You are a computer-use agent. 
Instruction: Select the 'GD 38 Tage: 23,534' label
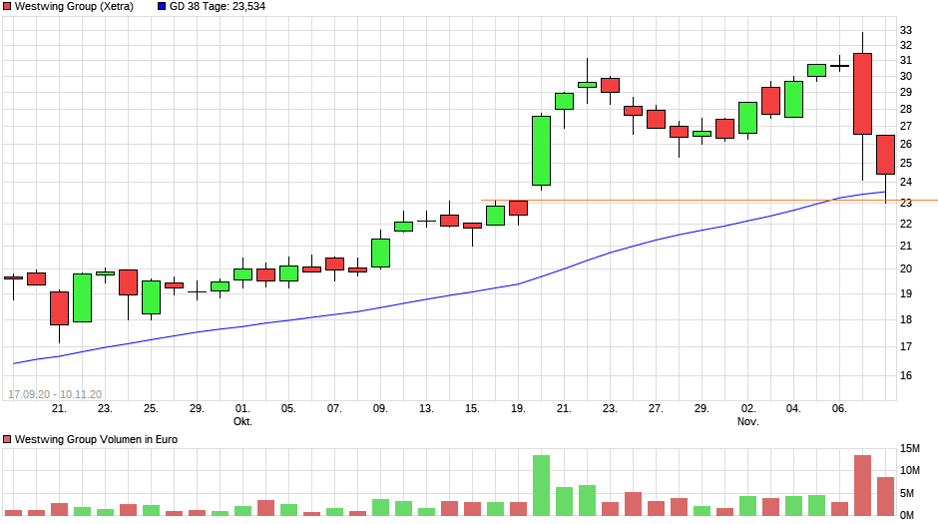pyautogui.click(x=218, y=7)
